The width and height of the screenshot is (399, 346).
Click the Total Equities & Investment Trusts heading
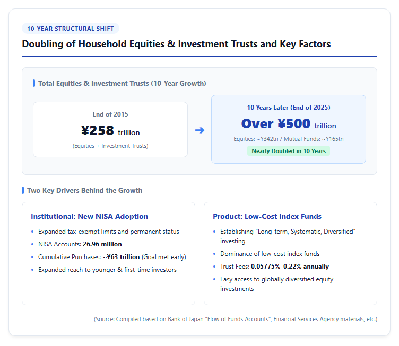[122, 83]
